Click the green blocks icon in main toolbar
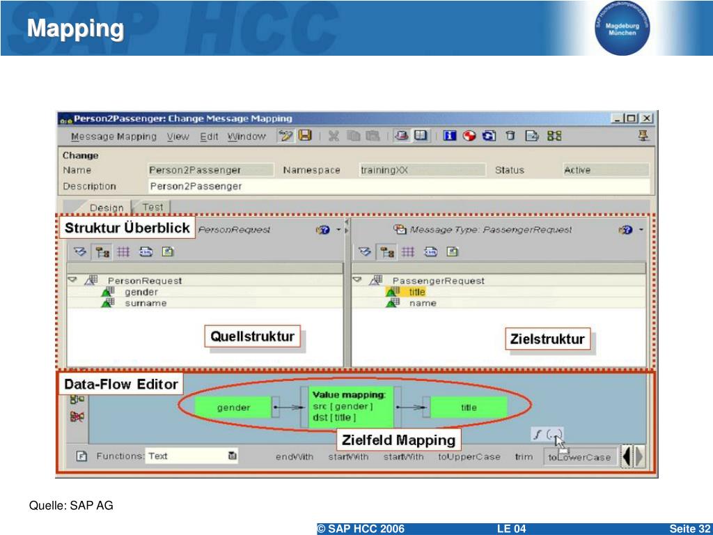The height and width of the screenshot is (535, 713). (x=554, y=136)
